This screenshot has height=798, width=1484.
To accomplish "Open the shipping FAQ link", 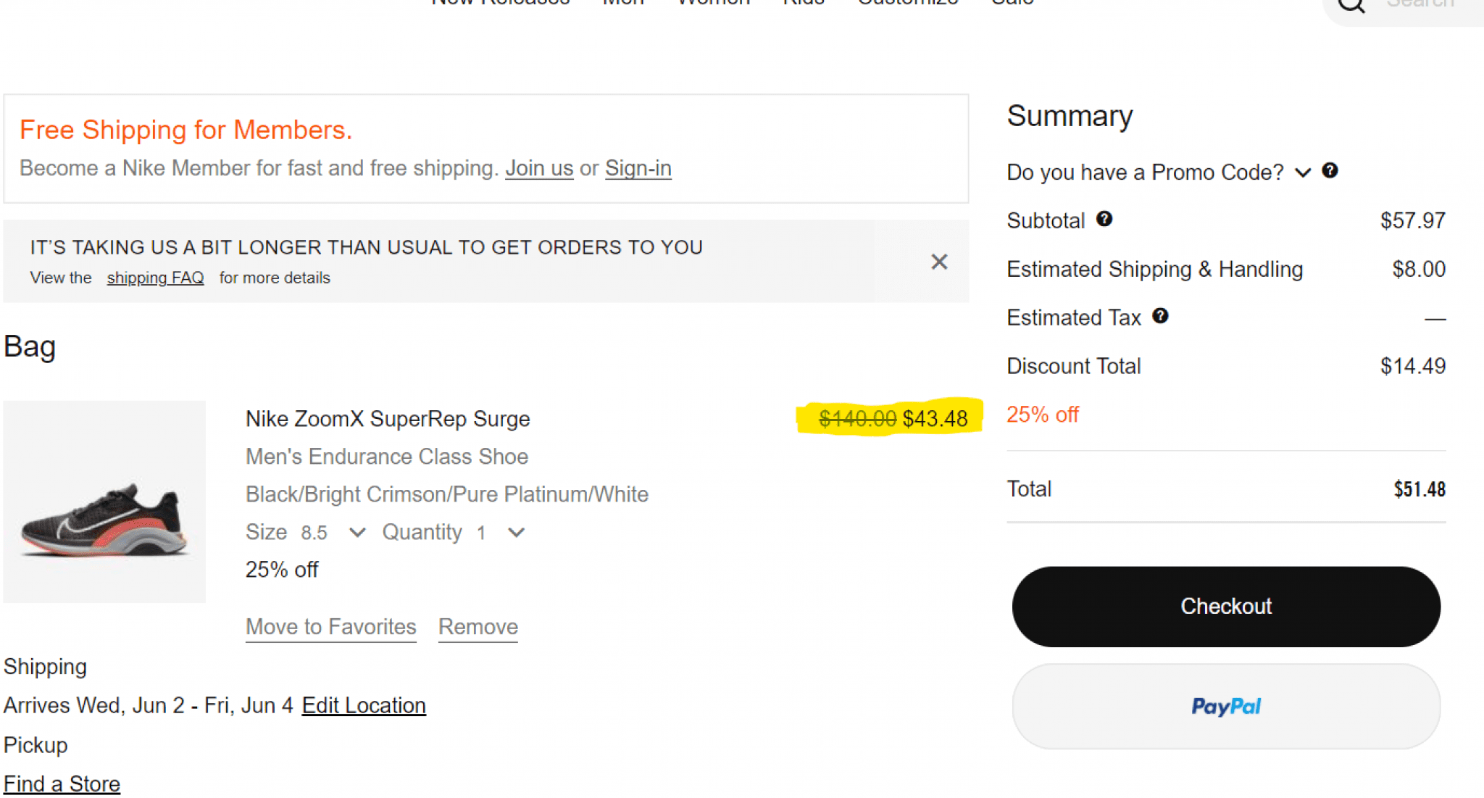I will click(155, 278).
